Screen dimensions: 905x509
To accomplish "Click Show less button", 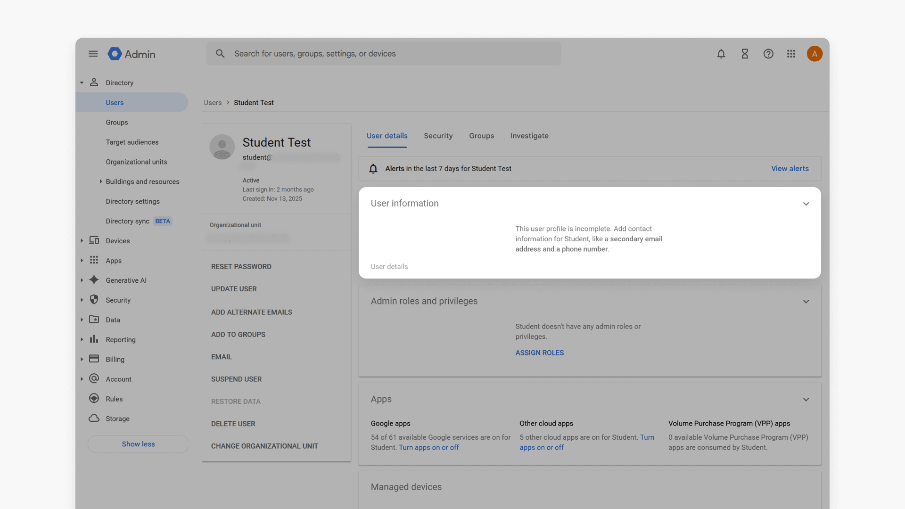I will 138,444.
